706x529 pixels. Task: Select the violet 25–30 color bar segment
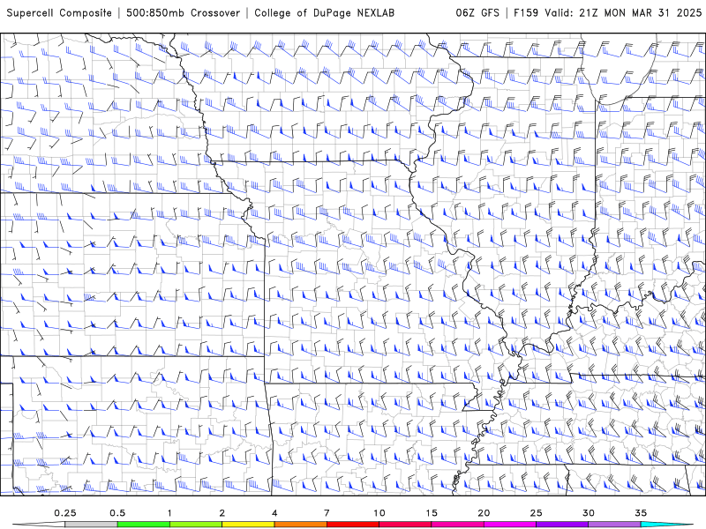click(562, 525)
